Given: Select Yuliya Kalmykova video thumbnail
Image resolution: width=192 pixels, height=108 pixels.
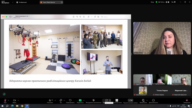Looking at the screenshot, I should [143, 91].
